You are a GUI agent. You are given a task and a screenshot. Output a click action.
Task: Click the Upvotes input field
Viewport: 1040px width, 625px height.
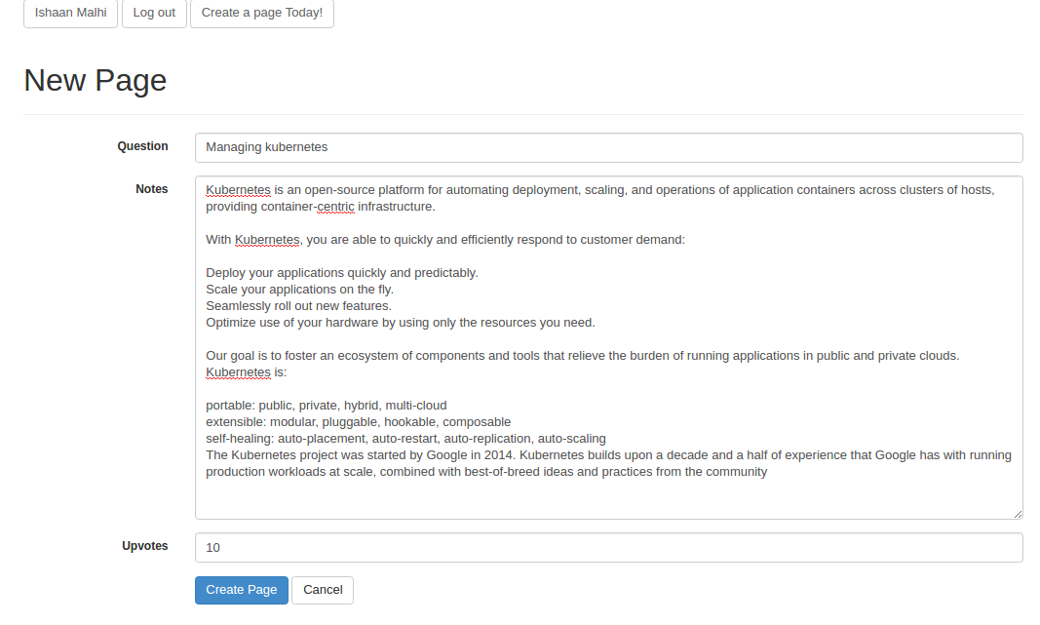[x=608, y=547]
